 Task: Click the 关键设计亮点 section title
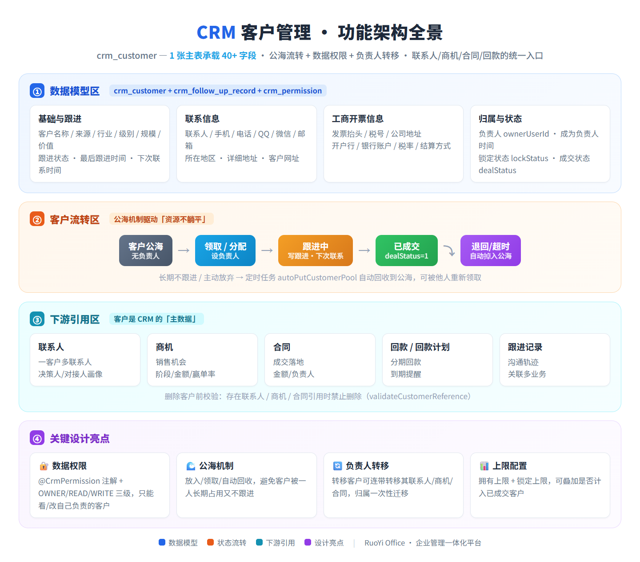point(80,438)
